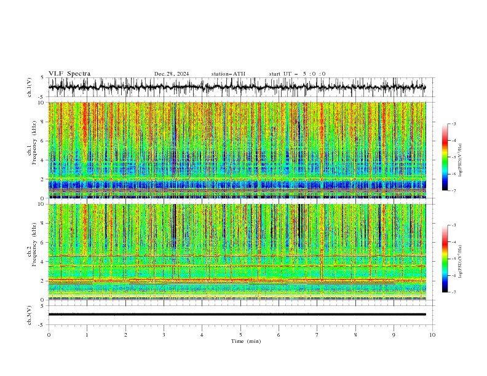Click the "VLF Spectra" plot title
This screenshot has width=487, height=376.
click(69, 74)
